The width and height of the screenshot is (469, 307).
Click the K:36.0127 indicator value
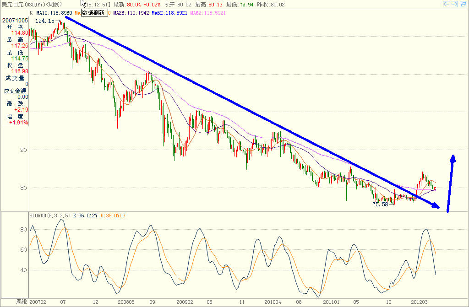(85, 215)
